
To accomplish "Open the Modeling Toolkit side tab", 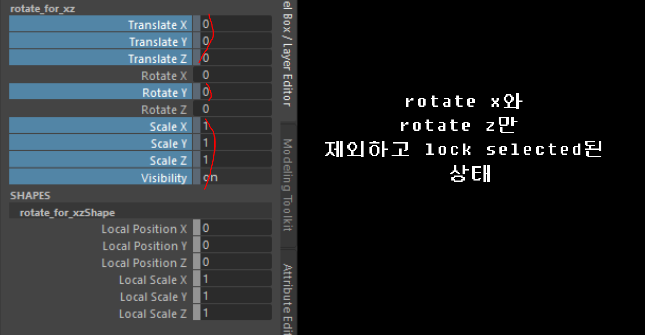I will [x=288, y=185].
